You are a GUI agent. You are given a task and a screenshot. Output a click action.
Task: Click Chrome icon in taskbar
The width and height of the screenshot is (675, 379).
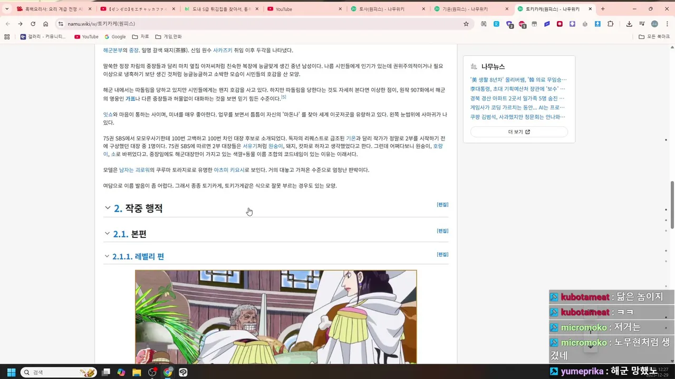coord(168,372)
